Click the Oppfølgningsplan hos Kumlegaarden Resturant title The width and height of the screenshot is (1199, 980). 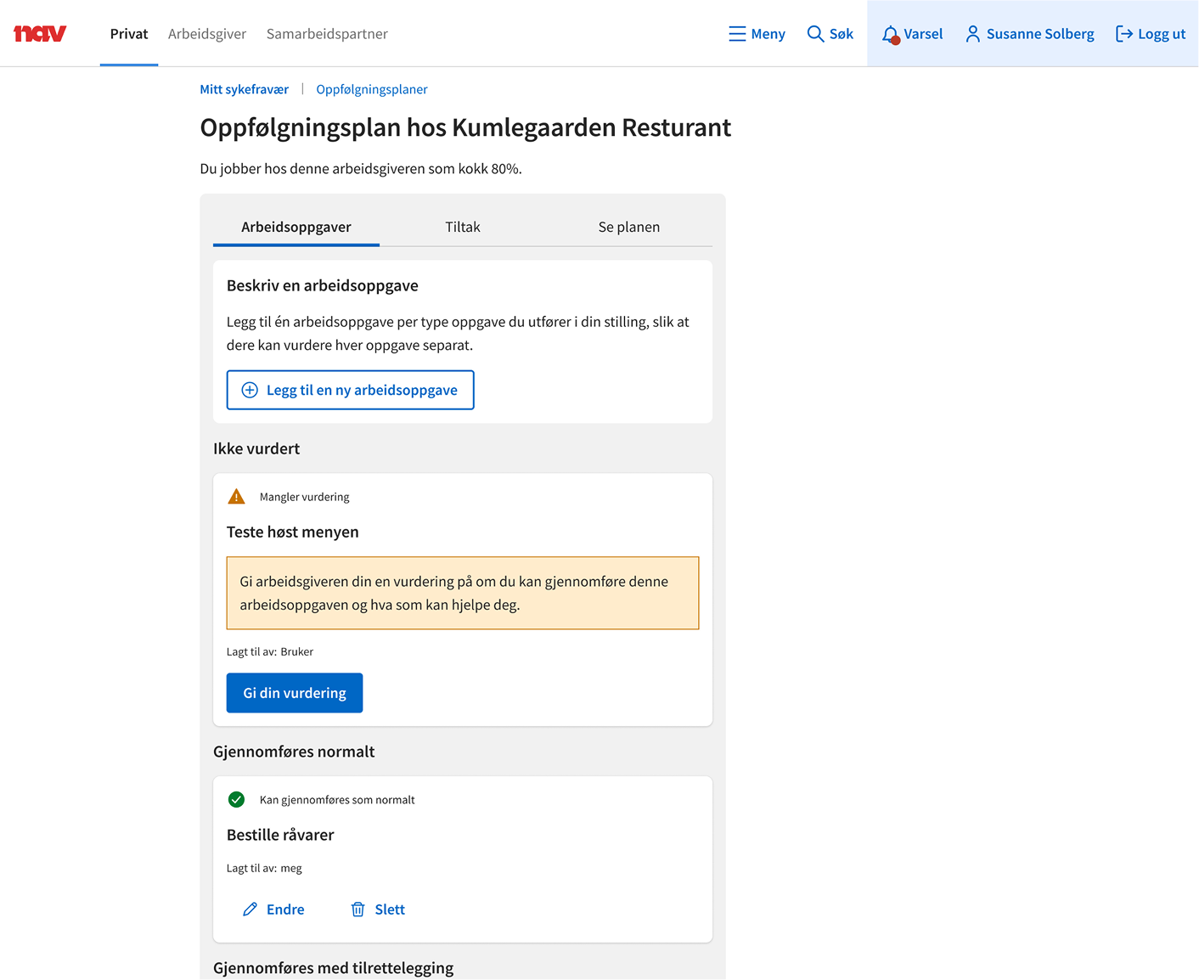point(465,127)
